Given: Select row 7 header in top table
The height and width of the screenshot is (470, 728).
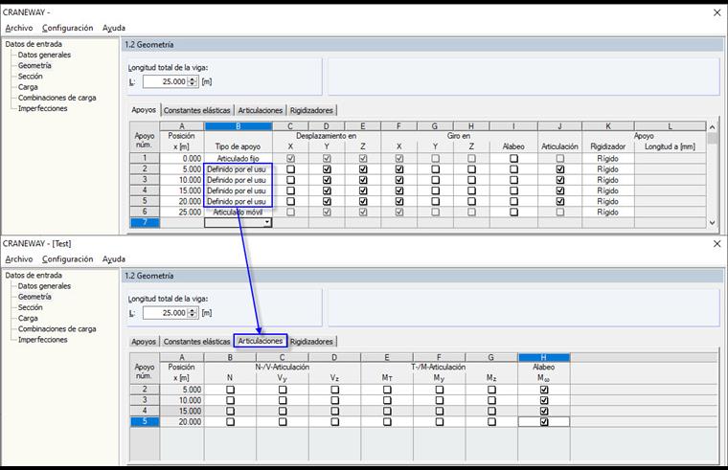Looking at the screenshot, I should (x=145, y=223).
